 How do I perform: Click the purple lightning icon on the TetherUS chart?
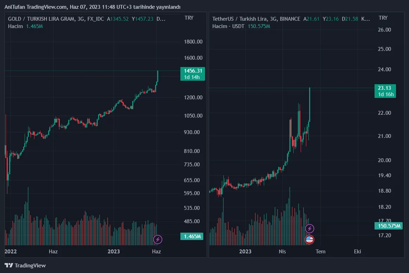[309, 229]
